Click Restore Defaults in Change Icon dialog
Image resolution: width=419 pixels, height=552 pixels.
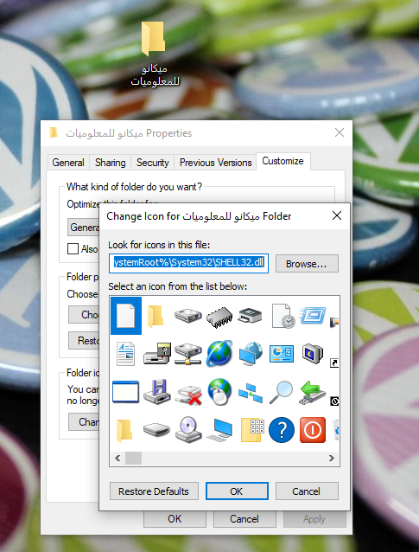154,491
